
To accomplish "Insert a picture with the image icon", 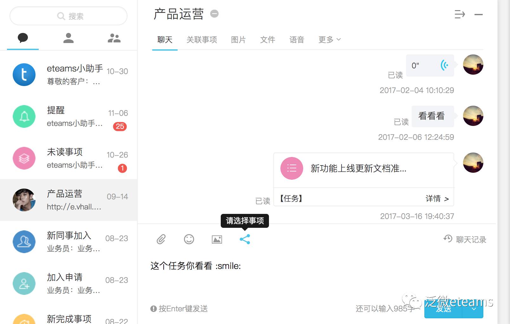I will click(x=217, y=240).
